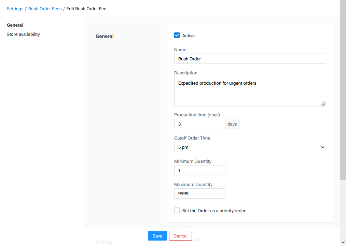
Task: Click the blue checkmark on Active checkbox
Action: [177, 35]
